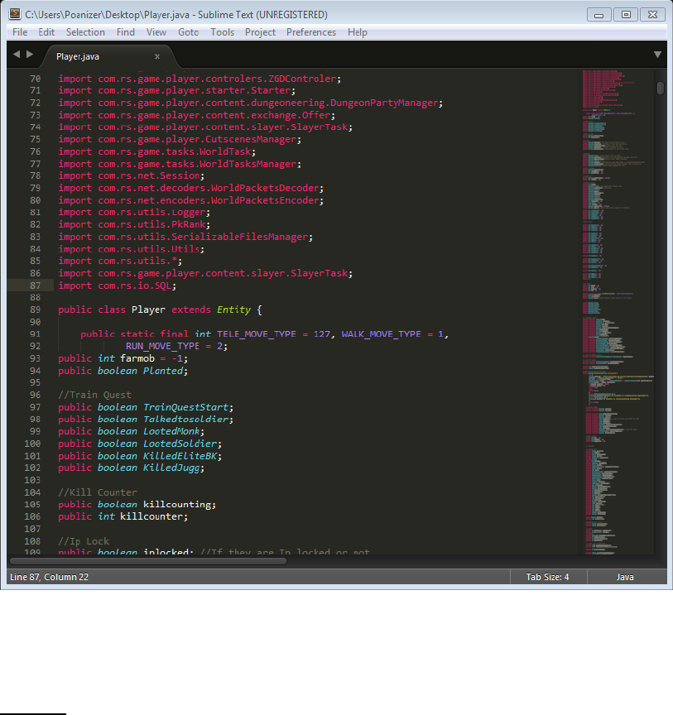
Task: Click the Line 87, Column 22 status text
Action: pyautogui.click(x=50, y=577)
